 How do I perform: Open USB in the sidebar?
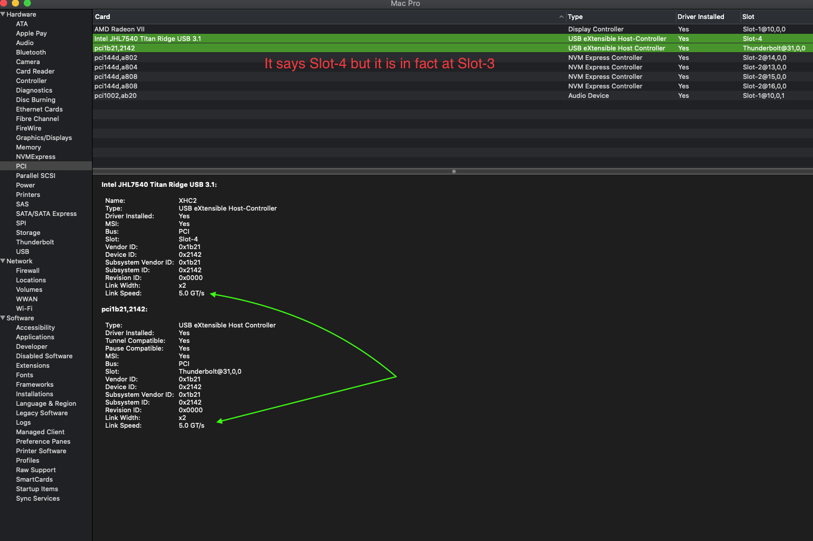click(x=23, y=252)
